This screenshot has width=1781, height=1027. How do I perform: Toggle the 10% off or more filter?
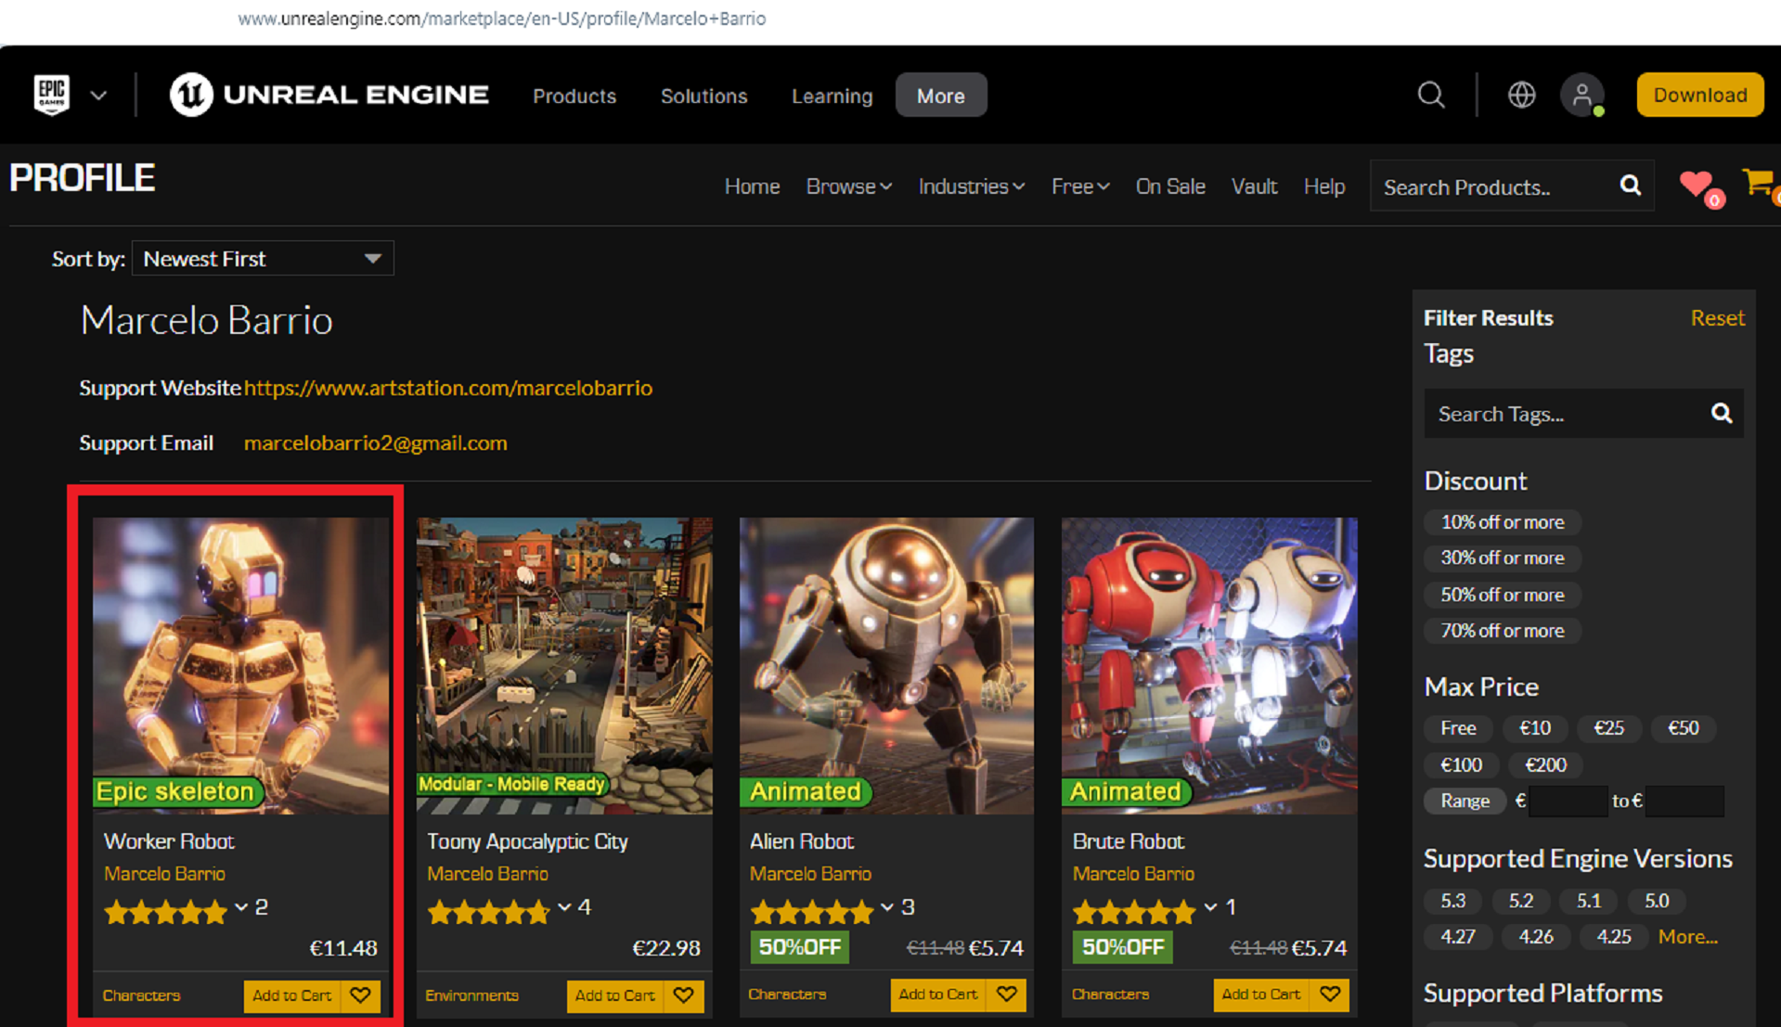[1502, 522]
